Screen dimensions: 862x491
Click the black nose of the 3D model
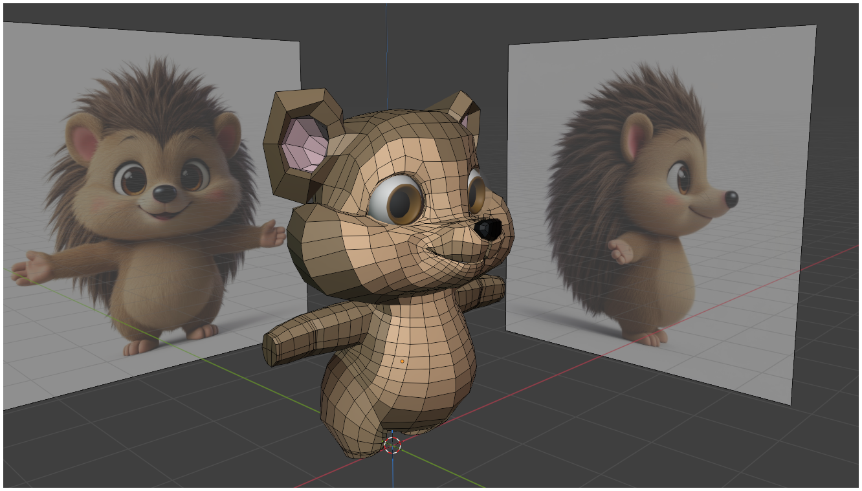(x=487, y=228)
